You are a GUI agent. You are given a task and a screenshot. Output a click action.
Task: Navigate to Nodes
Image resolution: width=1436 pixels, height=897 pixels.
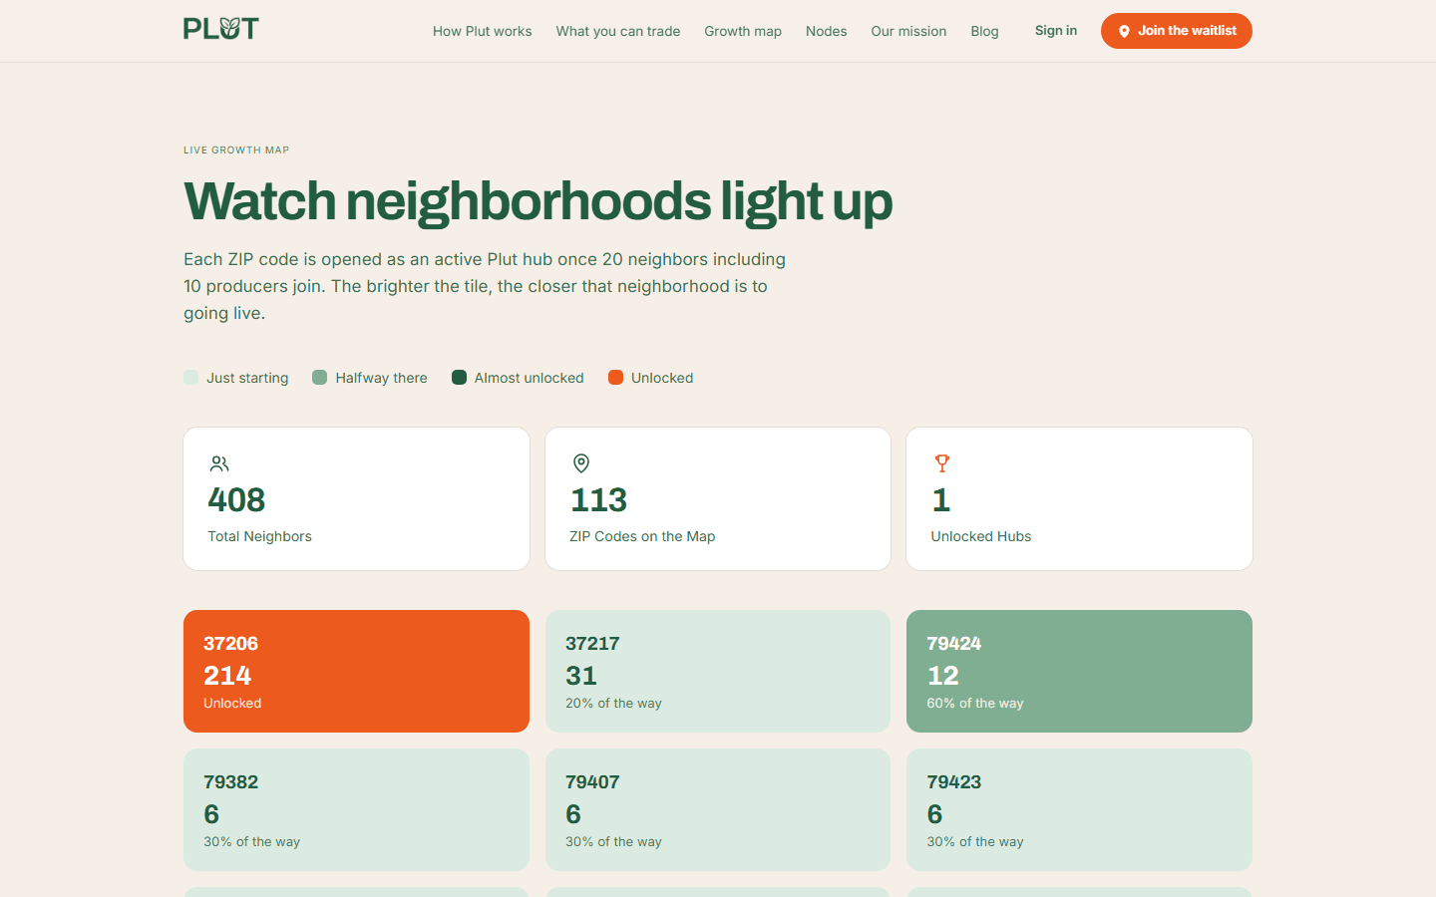(827, 31)
